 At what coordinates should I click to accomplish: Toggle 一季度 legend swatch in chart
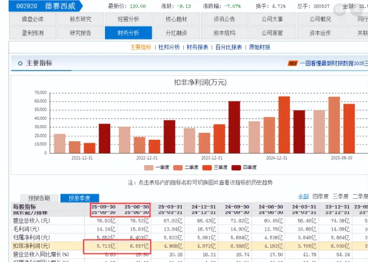pyautogui.click(x=149, y=168)
